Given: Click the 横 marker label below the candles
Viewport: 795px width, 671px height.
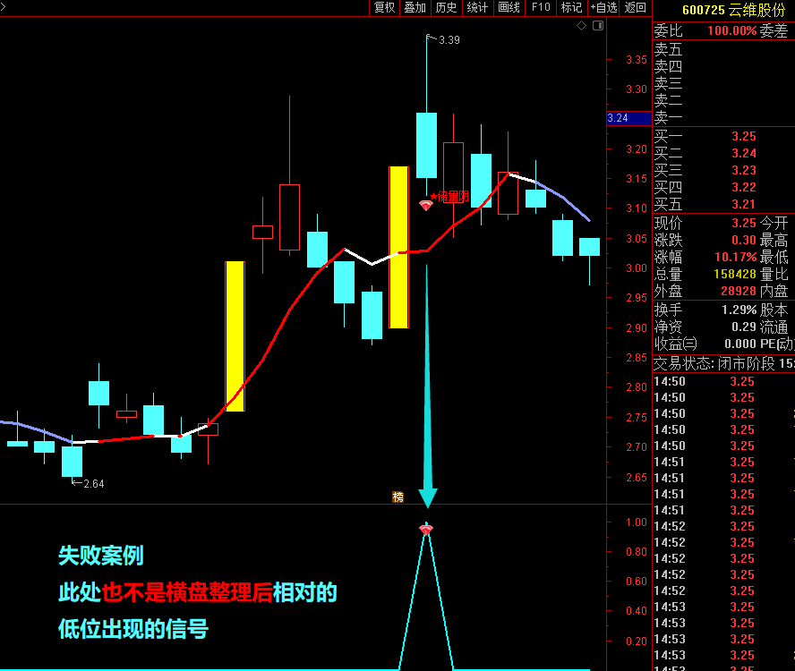Looking at the screenshot, I should pos(399,497).
